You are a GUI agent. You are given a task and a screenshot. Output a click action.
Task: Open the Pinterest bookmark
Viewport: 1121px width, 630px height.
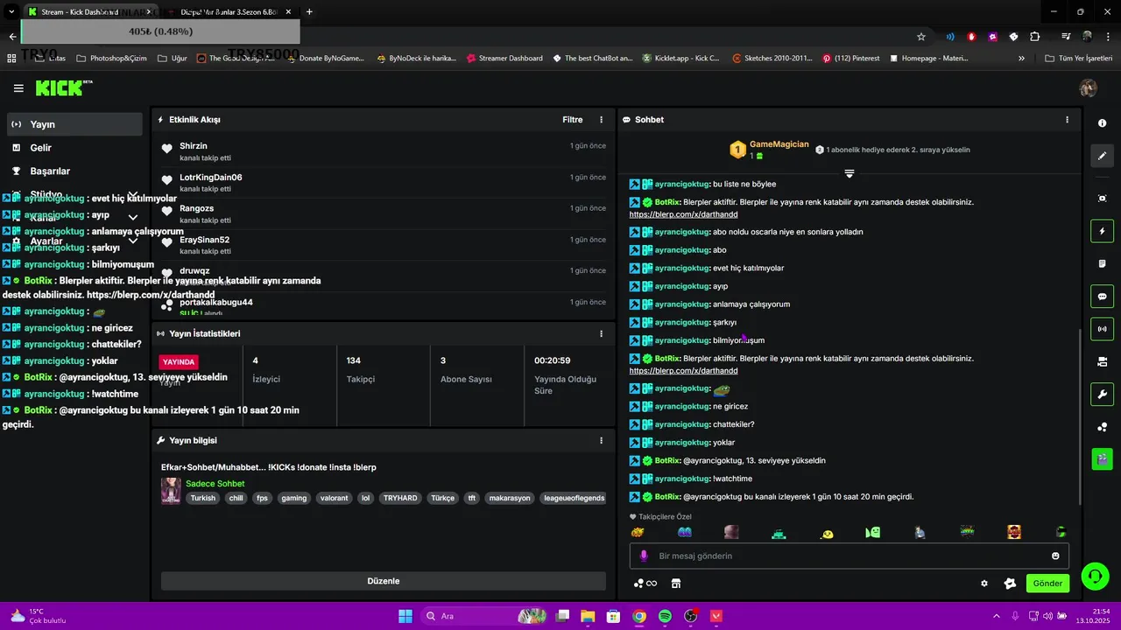pos(850,58)
